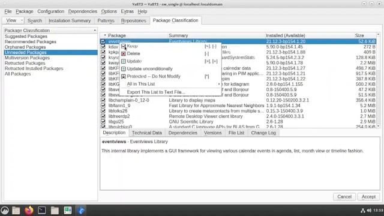Sort by Installed (Available) column header
This screenshot has width=384, height=216.
click(x=310, y=35)
